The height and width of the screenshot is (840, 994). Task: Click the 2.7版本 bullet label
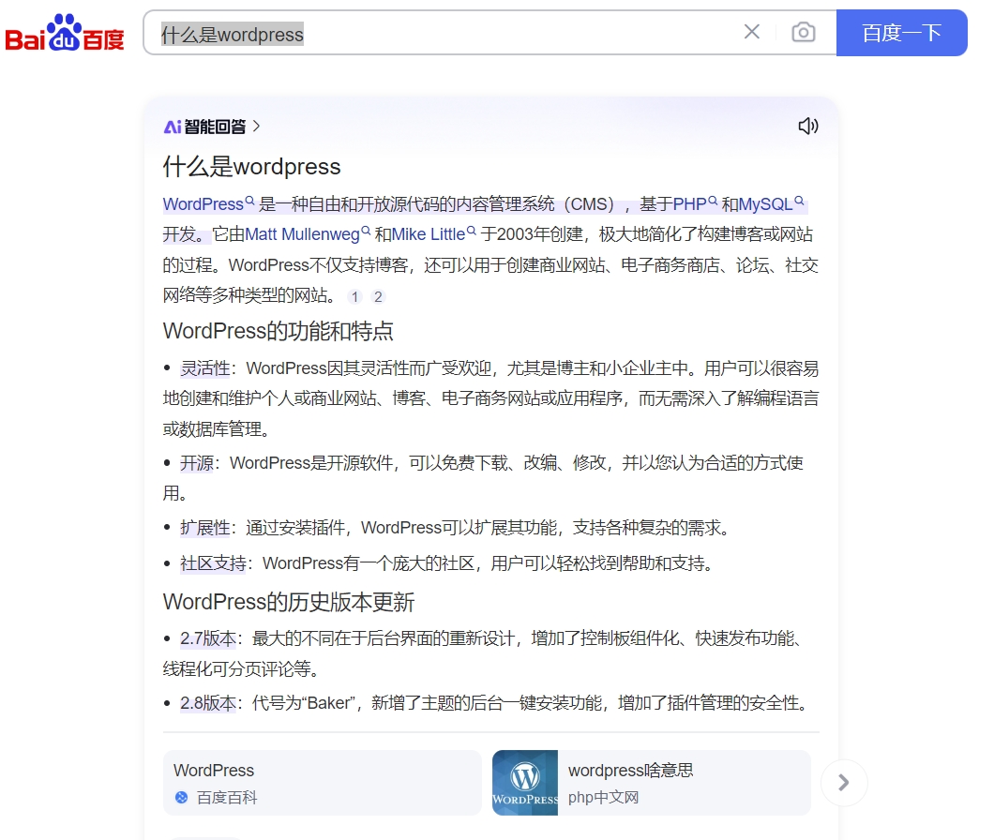(x=208, y=638)
